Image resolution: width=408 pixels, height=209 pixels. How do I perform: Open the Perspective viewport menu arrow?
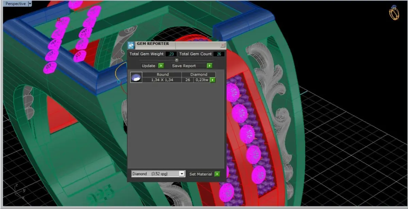pyautogui.click(x=30, y=4)
